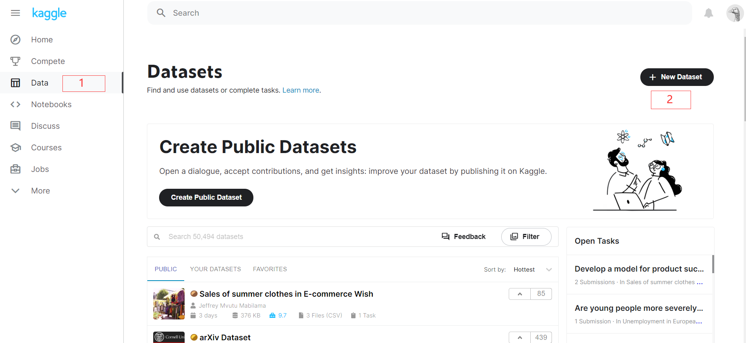Viewport: 746px width, 343px height.
Task: Open notifications bell
Action: pyautogui.click(x=708, y=13)
